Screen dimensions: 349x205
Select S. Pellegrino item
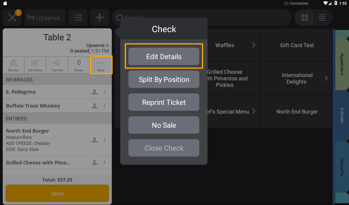click(x=57, y=92)
